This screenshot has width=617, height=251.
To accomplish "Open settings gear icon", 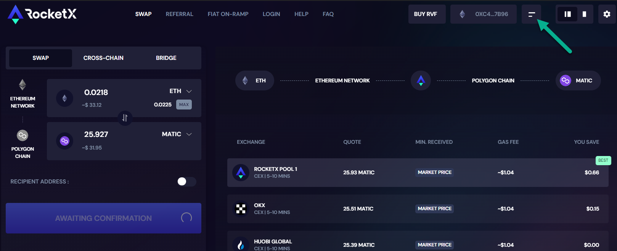I will click(x=607, y=14).
